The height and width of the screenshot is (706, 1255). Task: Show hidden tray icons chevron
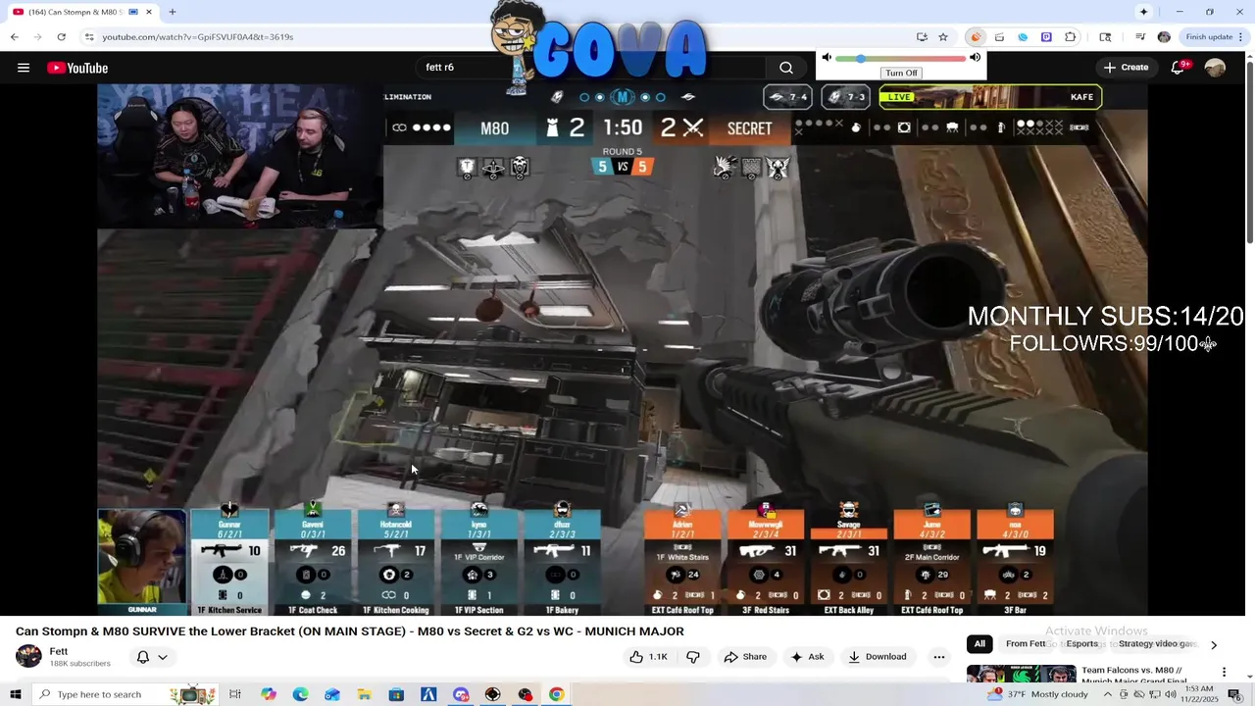point(1109,694)
